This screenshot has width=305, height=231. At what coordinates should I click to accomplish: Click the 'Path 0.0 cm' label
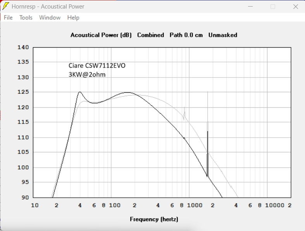pos(186,35)
